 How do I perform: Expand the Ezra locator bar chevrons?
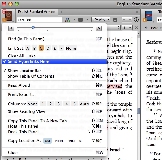(146, 27)
